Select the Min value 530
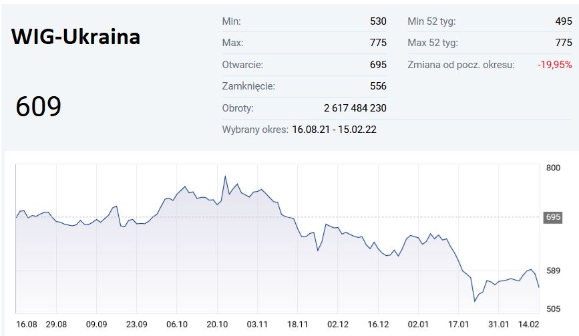Viewport: 579px width, 336px height. pos(378,21)
